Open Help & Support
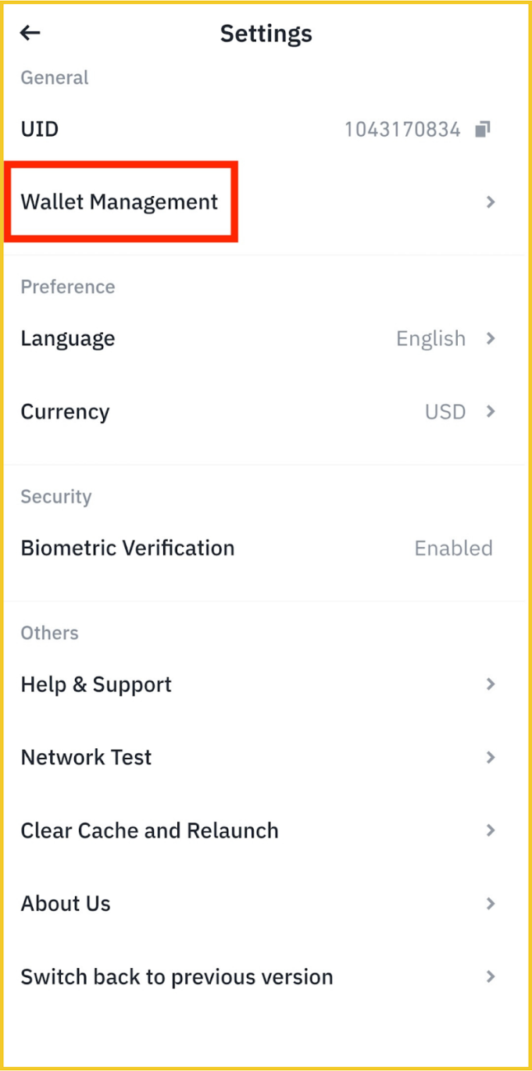This screenshot has width=532, height=1071. (96, 684)
